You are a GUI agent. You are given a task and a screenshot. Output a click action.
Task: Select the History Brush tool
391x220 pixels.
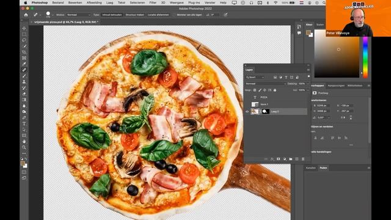click(x=24, y=88)
